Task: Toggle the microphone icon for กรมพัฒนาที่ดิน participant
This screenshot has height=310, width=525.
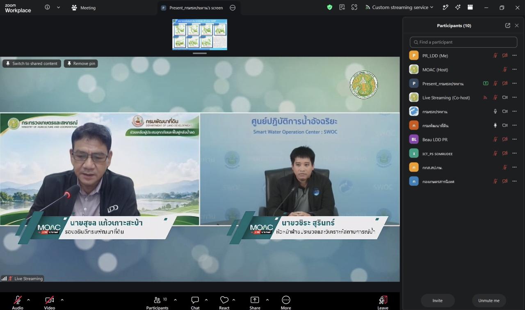Action: tap(495, 125)
